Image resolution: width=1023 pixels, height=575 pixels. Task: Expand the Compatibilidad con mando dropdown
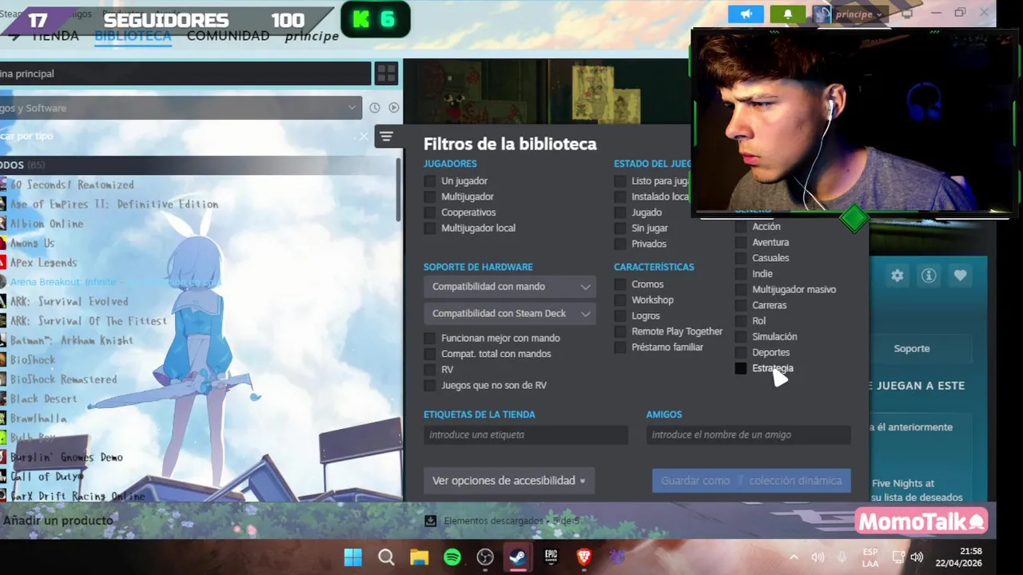509,287
